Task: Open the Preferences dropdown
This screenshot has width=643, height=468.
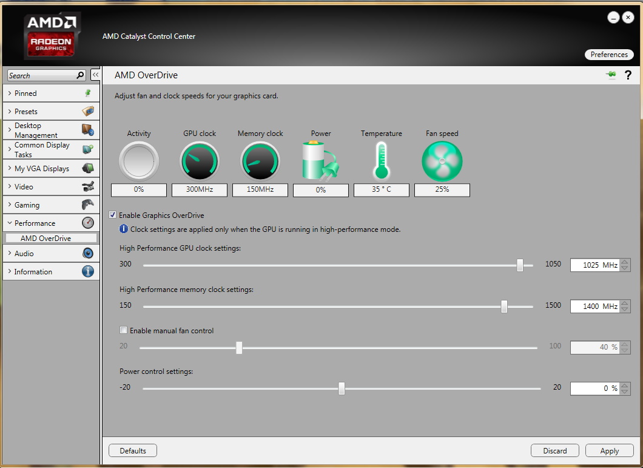Action: [609, 55]
